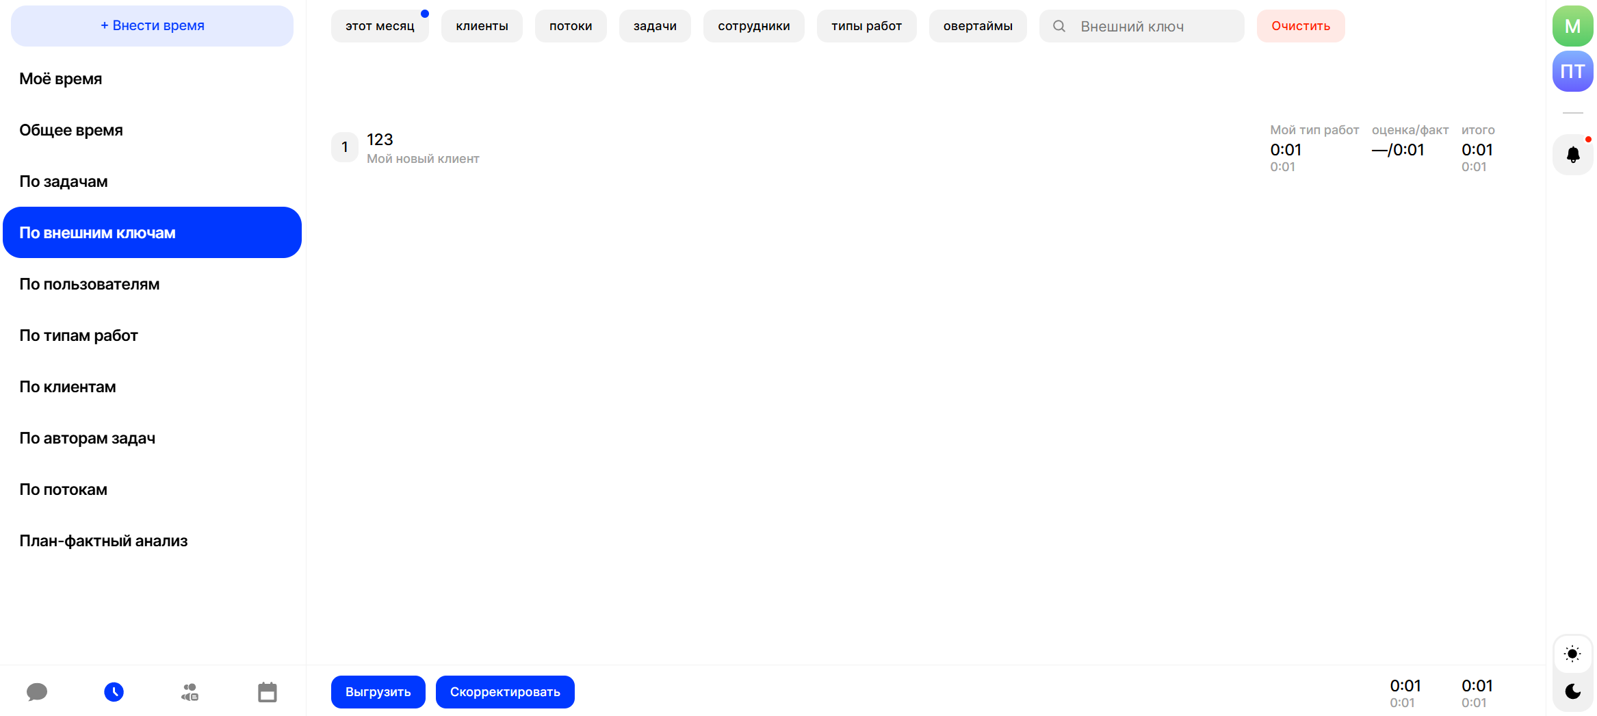Click the Очистить filters button
1597x716 pixels.
(x=1300, y=26)
